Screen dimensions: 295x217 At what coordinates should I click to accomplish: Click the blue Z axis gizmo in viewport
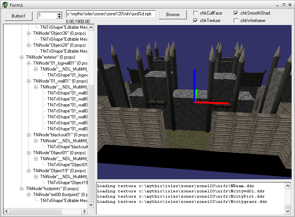(x=194, y=86)
